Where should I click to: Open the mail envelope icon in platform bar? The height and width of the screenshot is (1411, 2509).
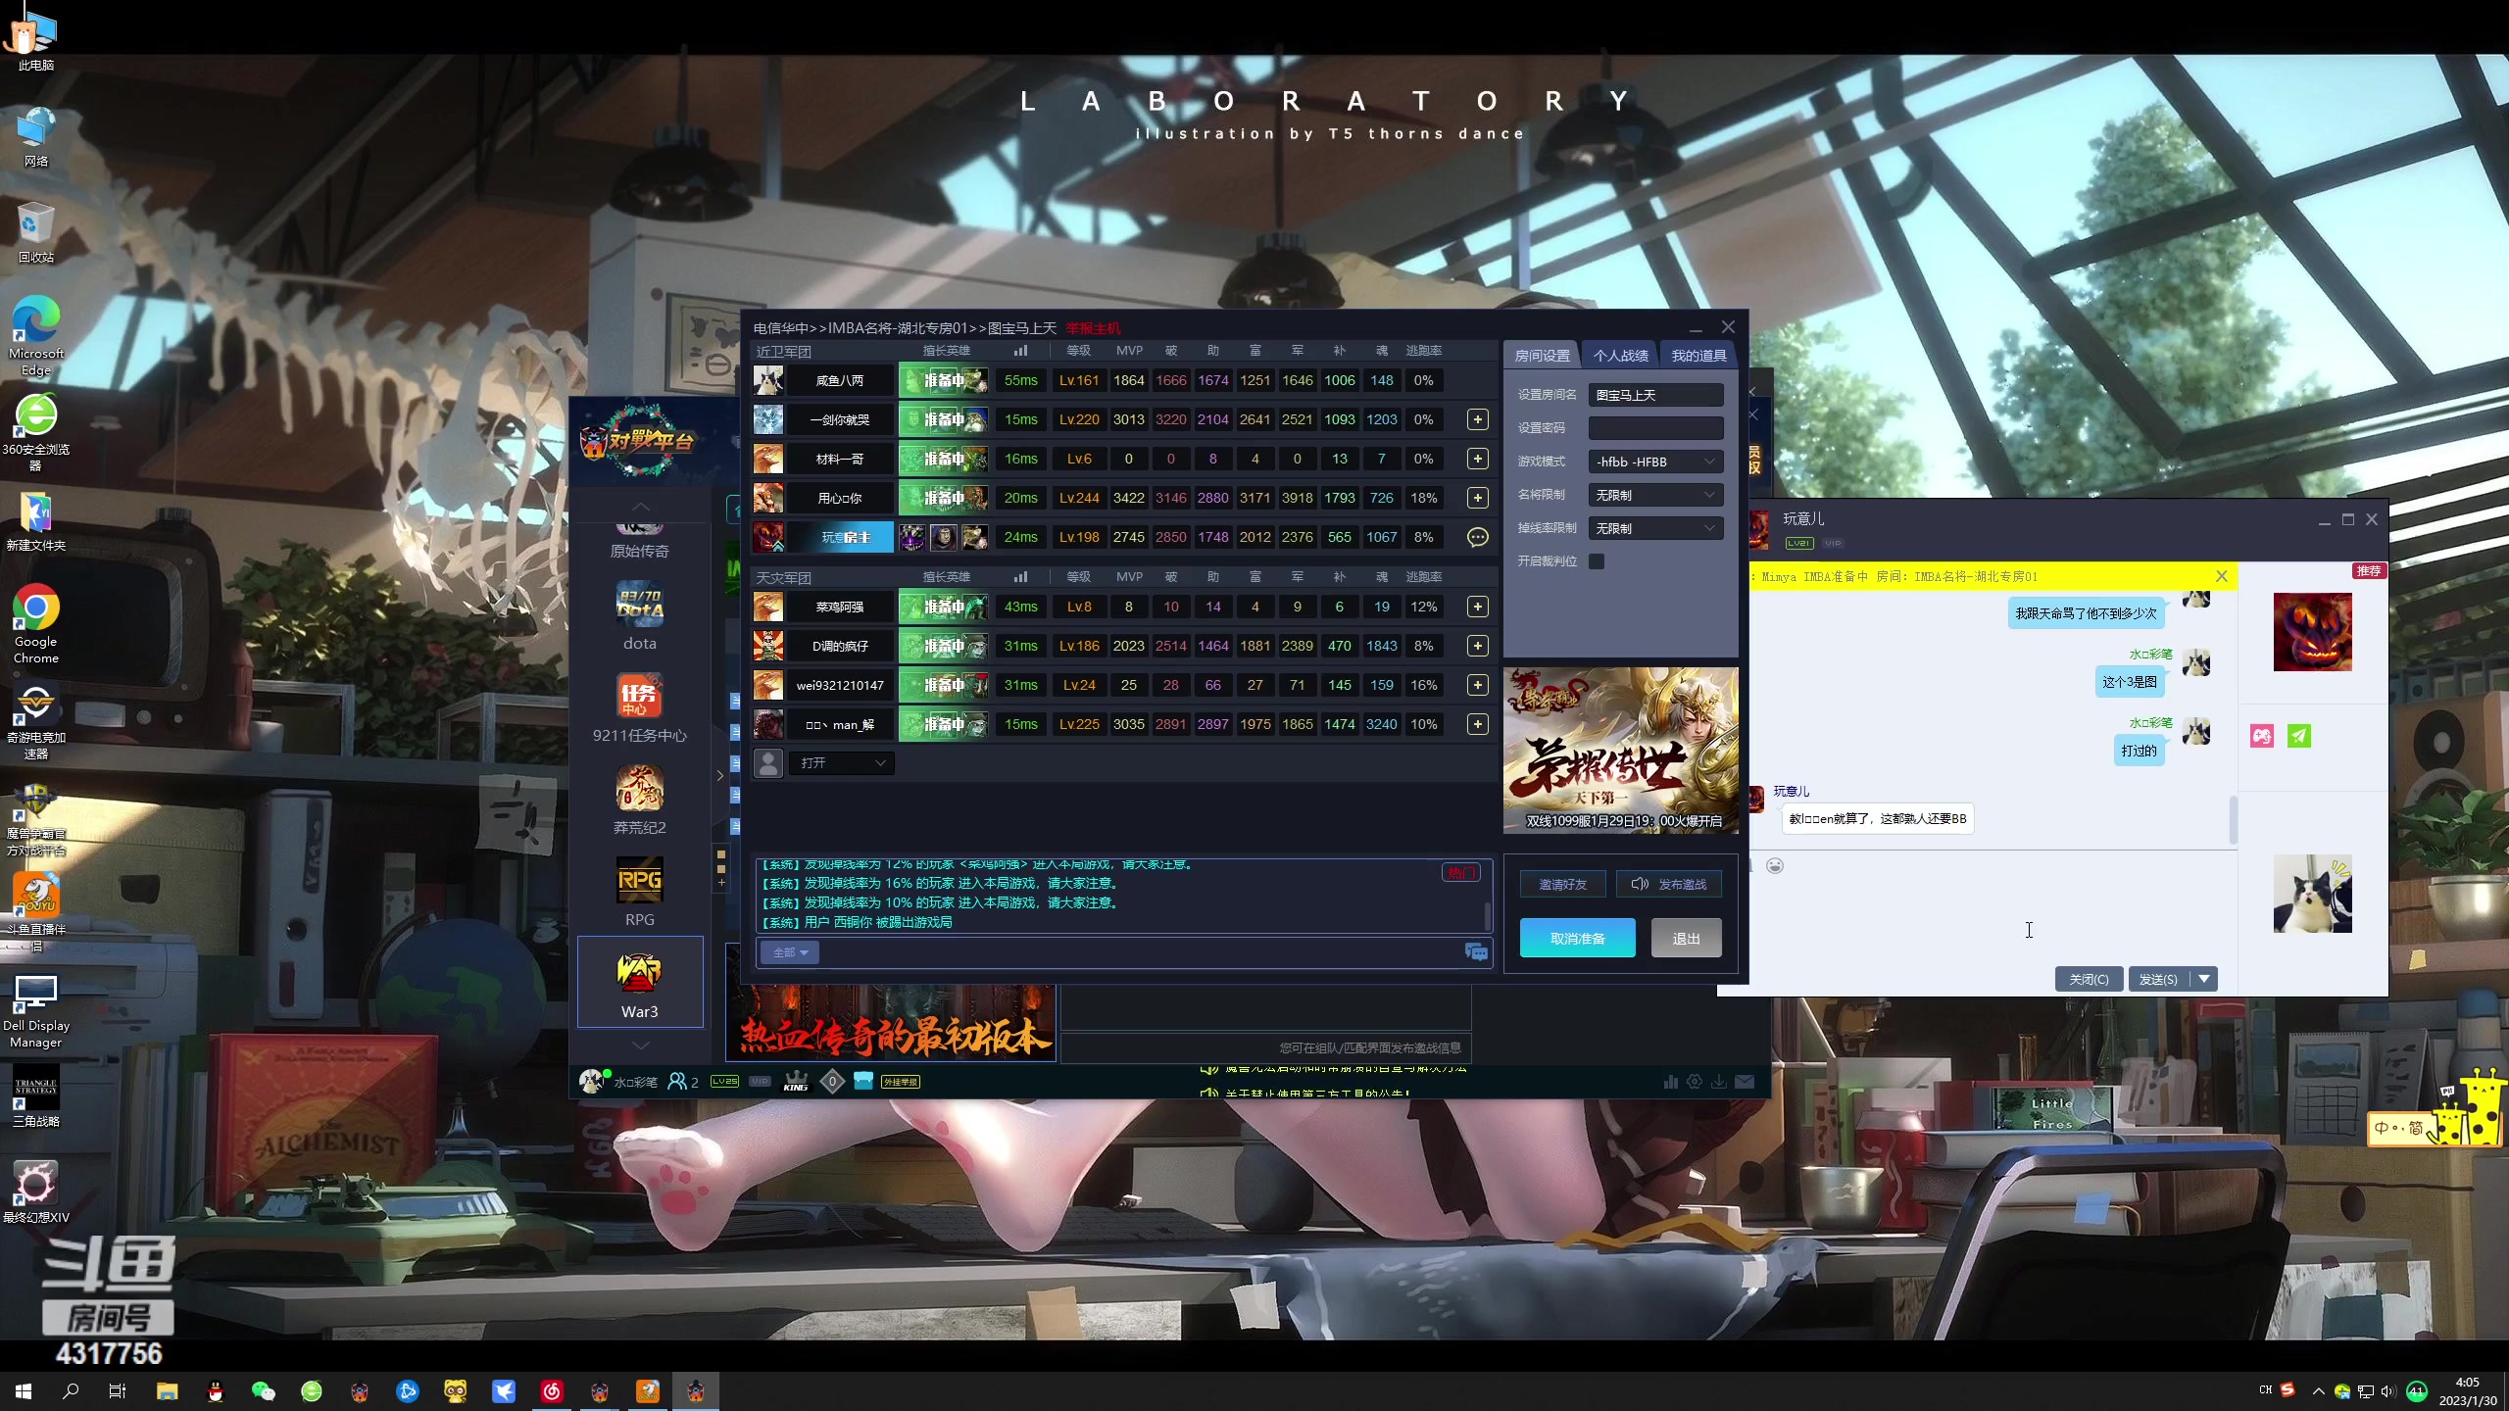click(x=1745, y=1082)
